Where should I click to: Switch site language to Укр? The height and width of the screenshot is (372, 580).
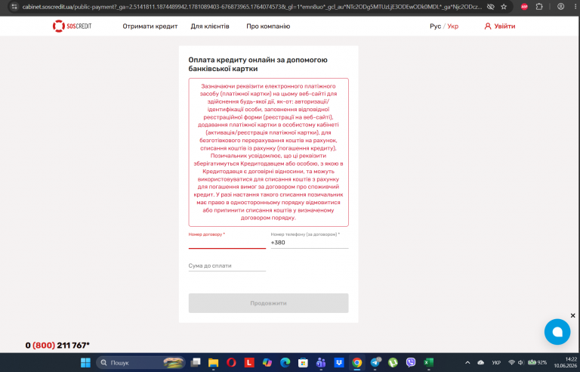(453, 26)
